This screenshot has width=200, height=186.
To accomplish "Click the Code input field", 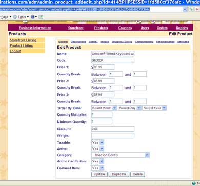I will pyautogui.click(x=113, y=60).
